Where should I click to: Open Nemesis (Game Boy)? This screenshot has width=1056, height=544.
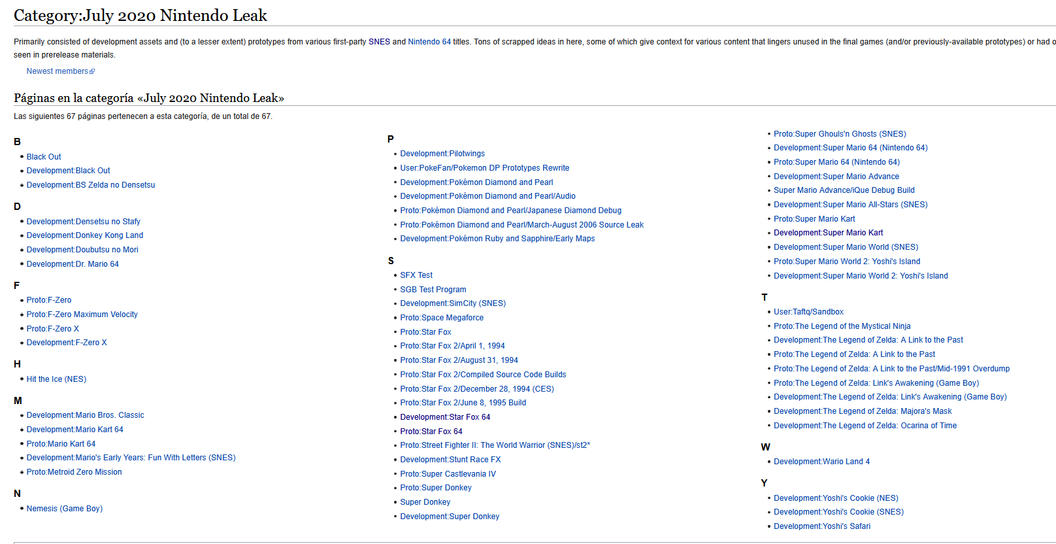point(65,509)
